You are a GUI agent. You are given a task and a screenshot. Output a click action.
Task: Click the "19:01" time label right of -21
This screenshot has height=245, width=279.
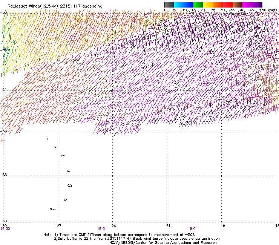pyautogui.click(x=193, y=229)
